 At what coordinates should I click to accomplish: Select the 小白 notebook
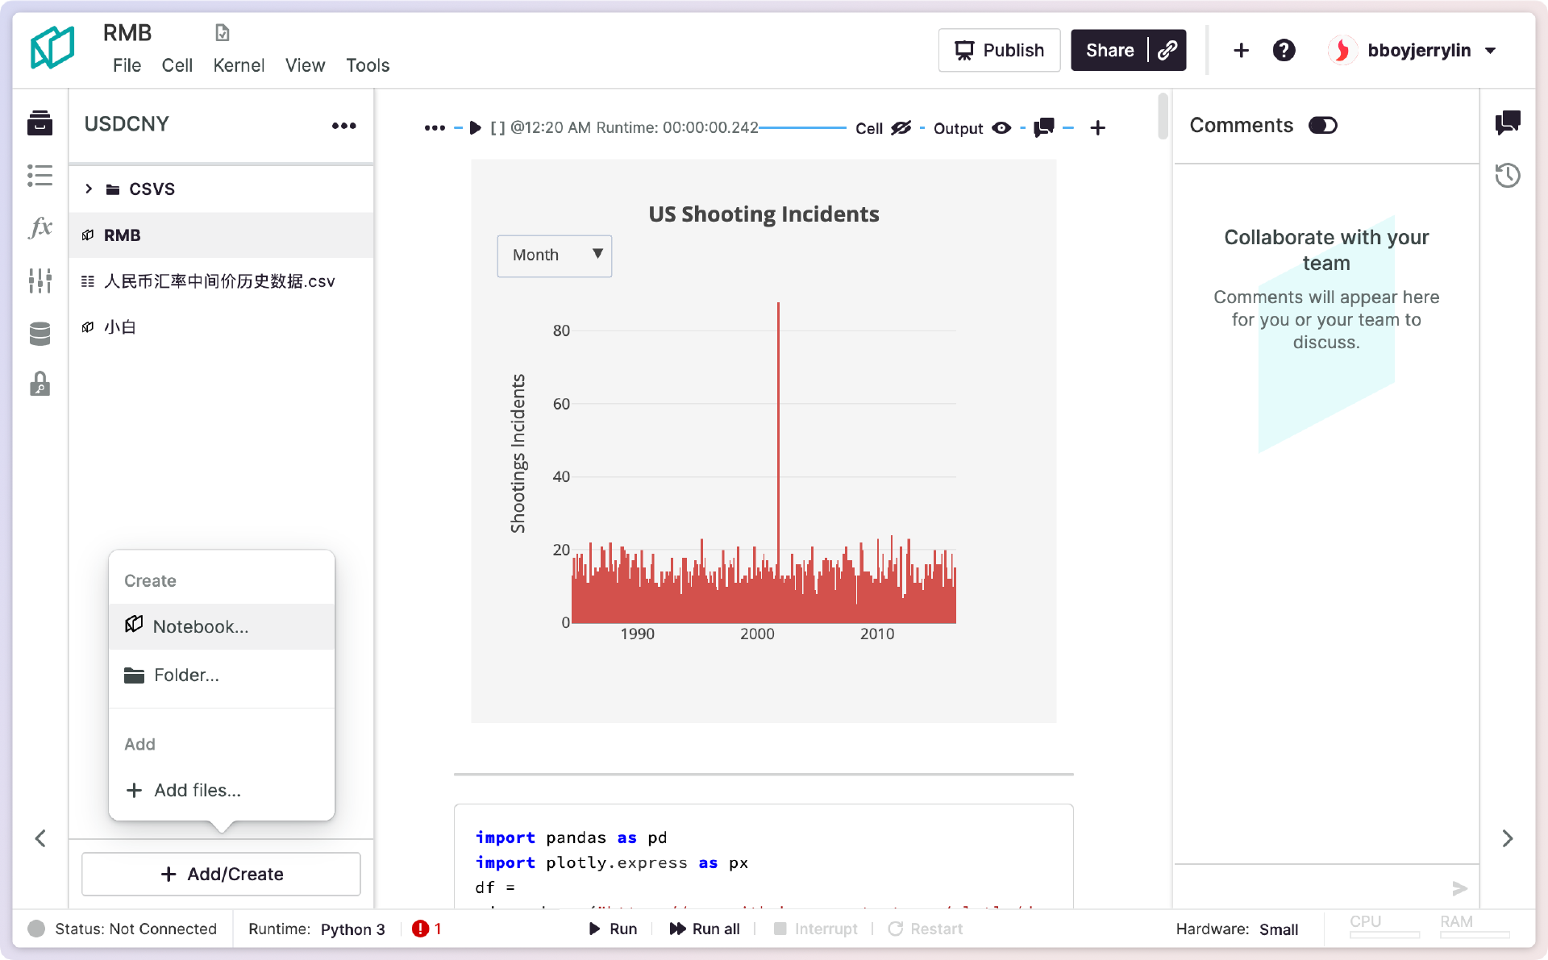pos(222,327)
